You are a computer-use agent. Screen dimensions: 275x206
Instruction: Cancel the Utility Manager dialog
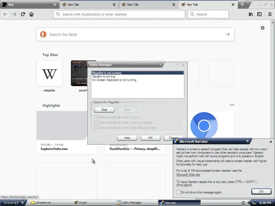point(173,138)
